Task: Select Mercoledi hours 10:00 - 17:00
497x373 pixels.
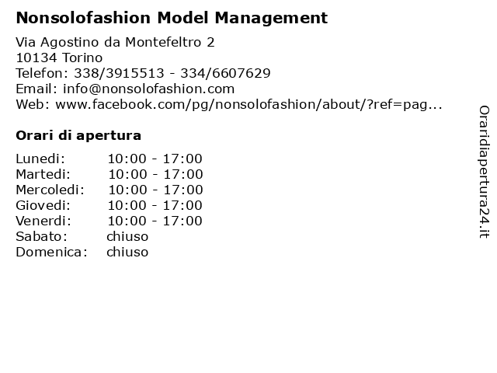Action: 155,190
